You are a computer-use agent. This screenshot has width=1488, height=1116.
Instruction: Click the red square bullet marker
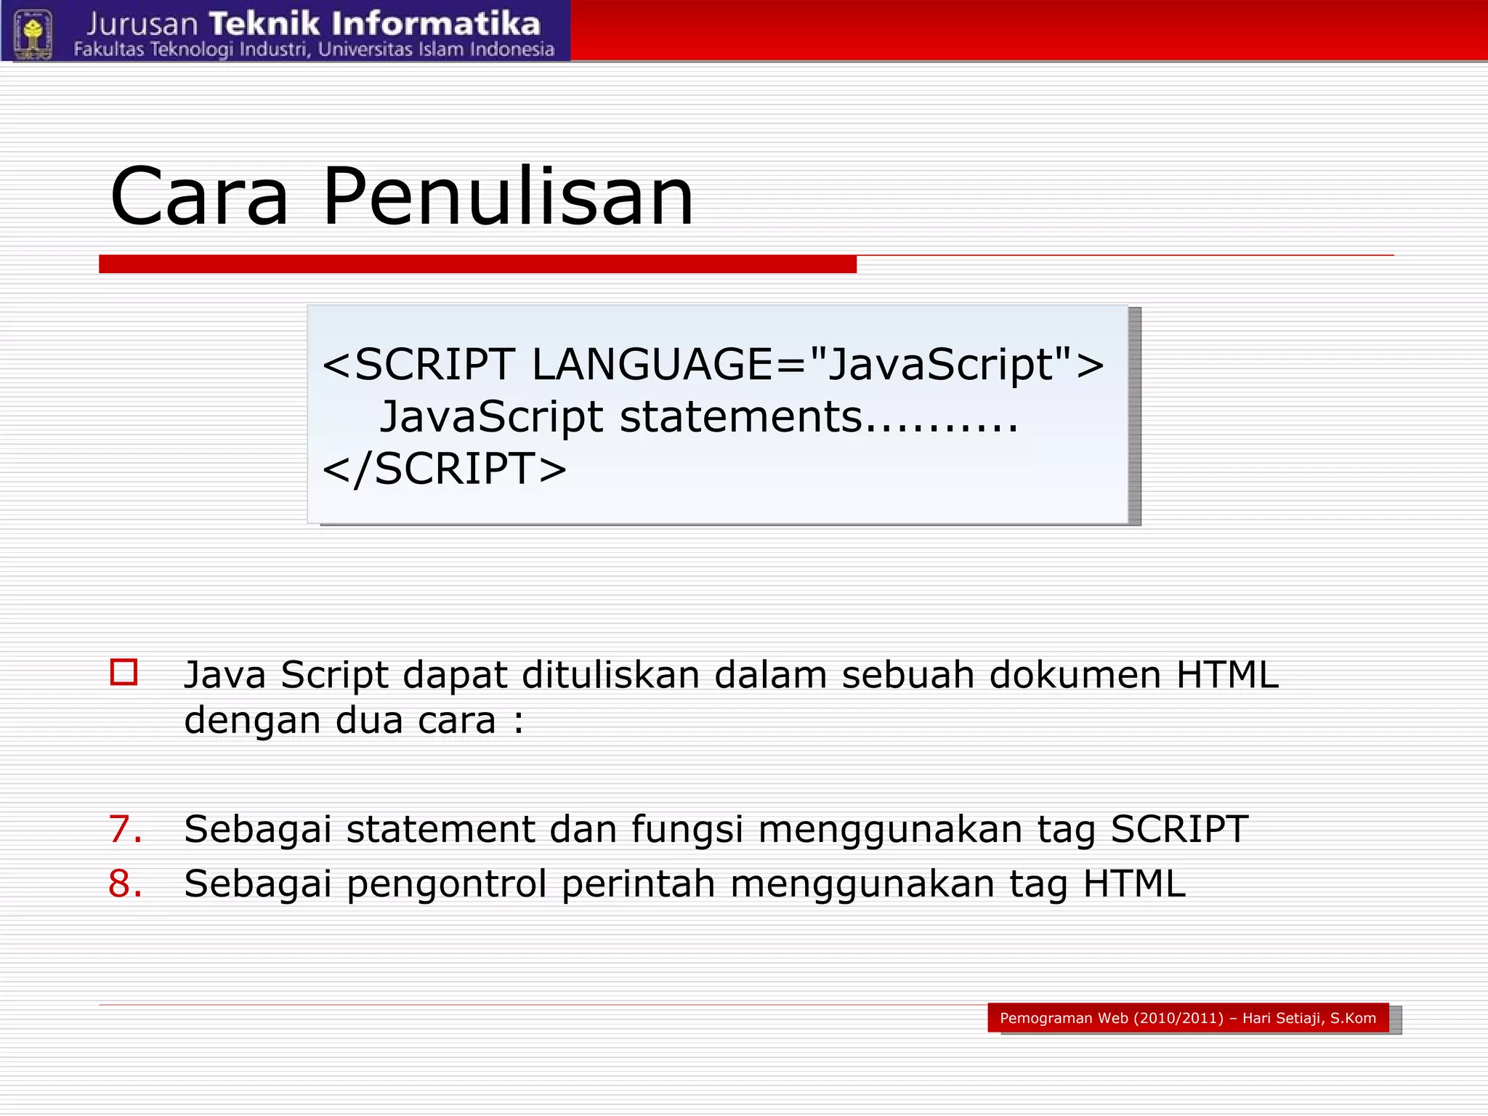point(124,672)
